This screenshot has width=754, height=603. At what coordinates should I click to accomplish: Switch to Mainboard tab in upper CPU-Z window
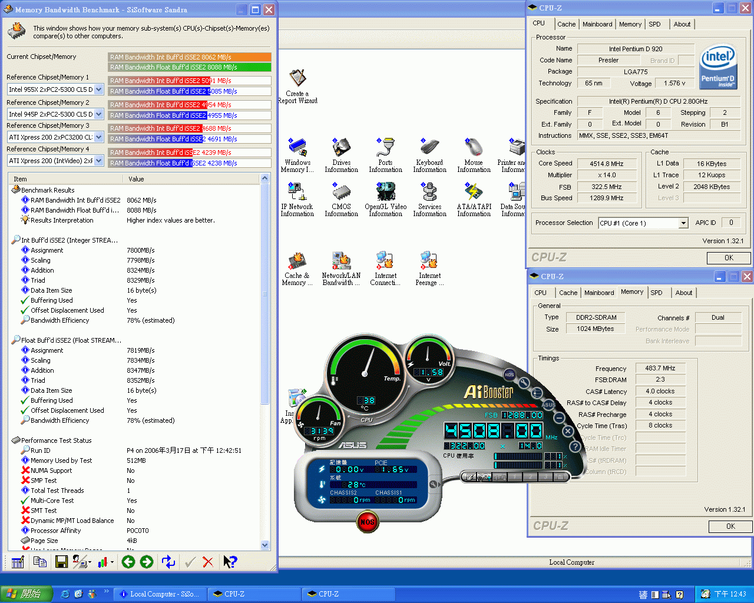tap(597, 24)
